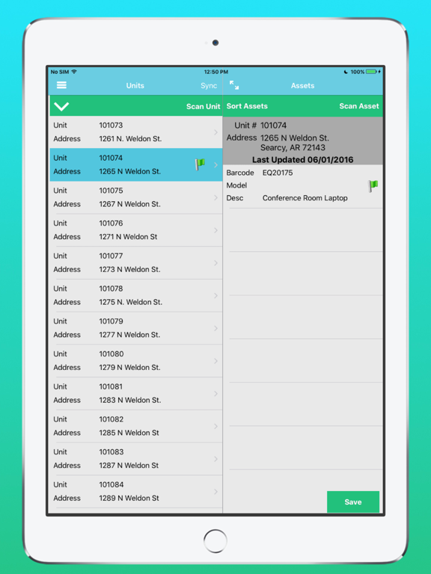Tap Scan Asset

coord(359,106)
